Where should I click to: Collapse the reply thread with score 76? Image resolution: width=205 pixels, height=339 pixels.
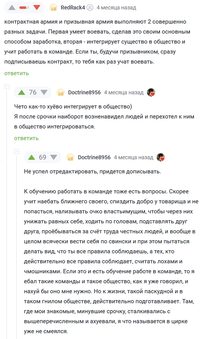[7, 87]
